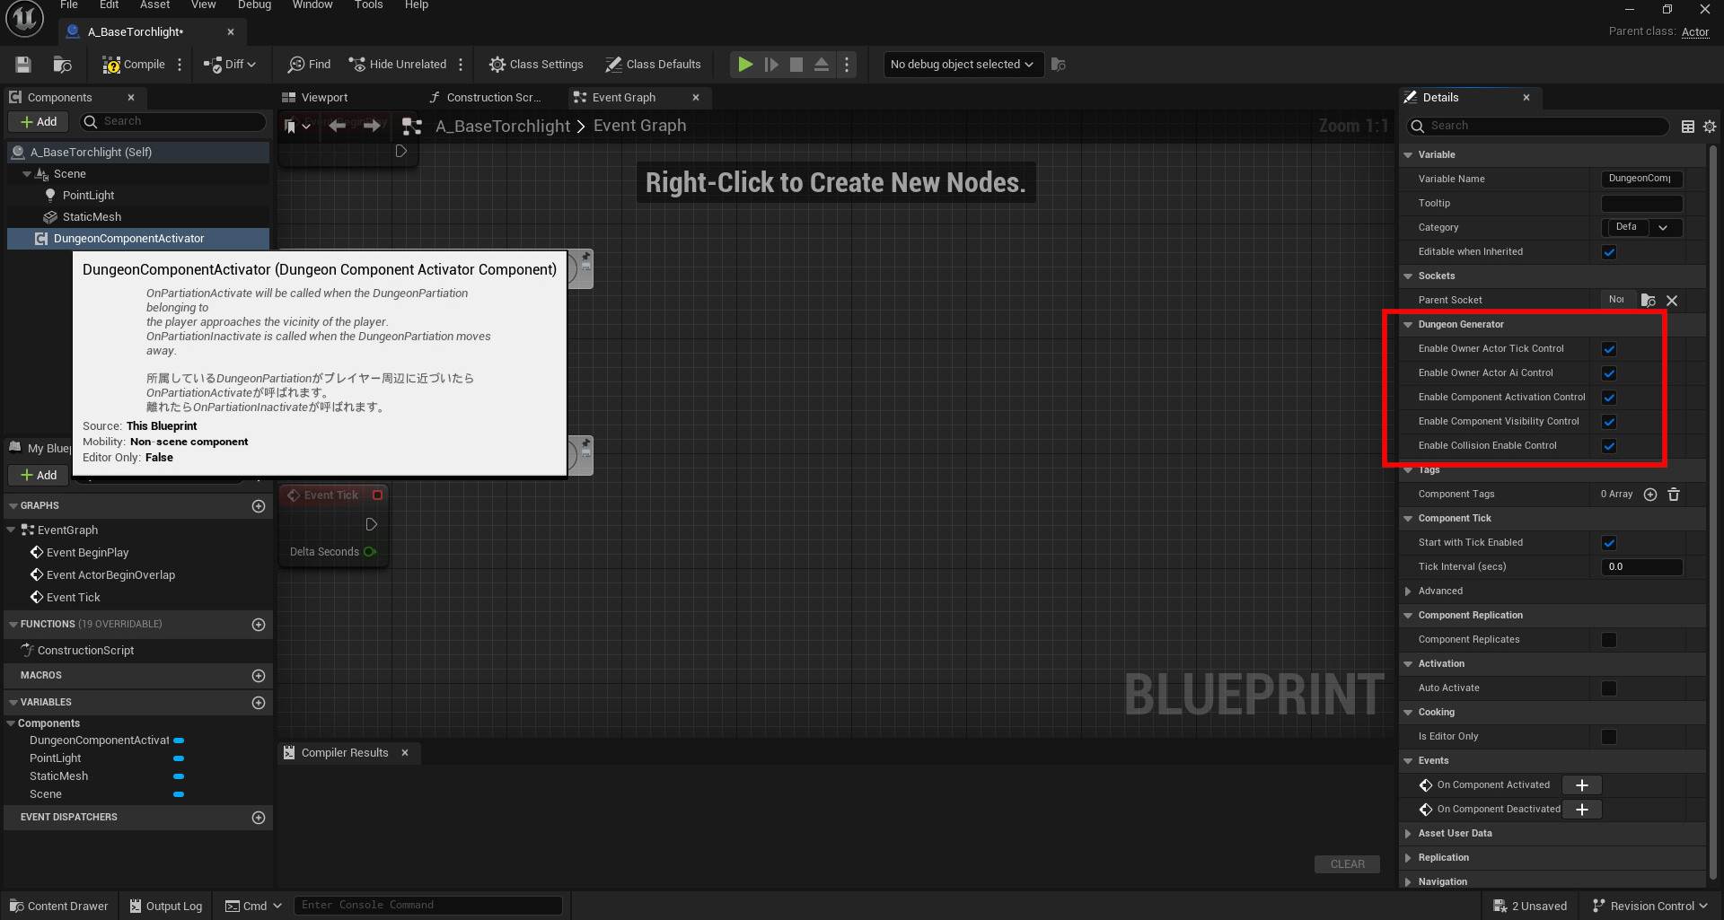Add On Component Deactivated event
Viewport: 1724px width, 920px height.
(1582, 810)
